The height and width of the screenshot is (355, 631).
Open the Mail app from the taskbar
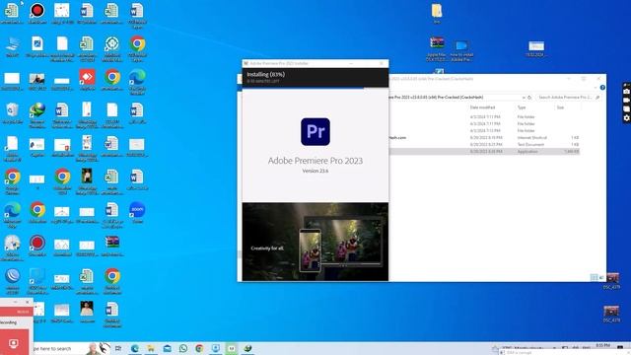click(167, 348)
